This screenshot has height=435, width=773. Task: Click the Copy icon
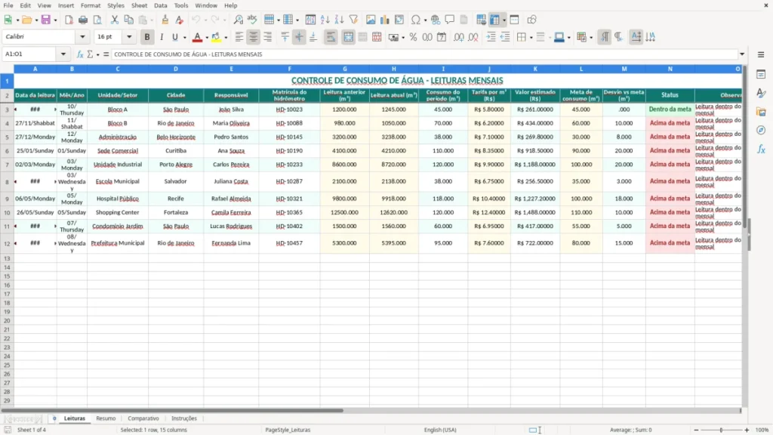point(128,20)
